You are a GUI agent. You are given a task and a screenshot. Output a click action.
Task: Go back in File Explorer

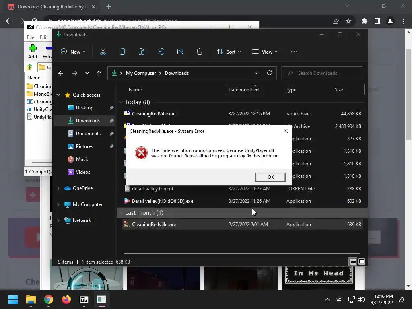click(61, 73)
